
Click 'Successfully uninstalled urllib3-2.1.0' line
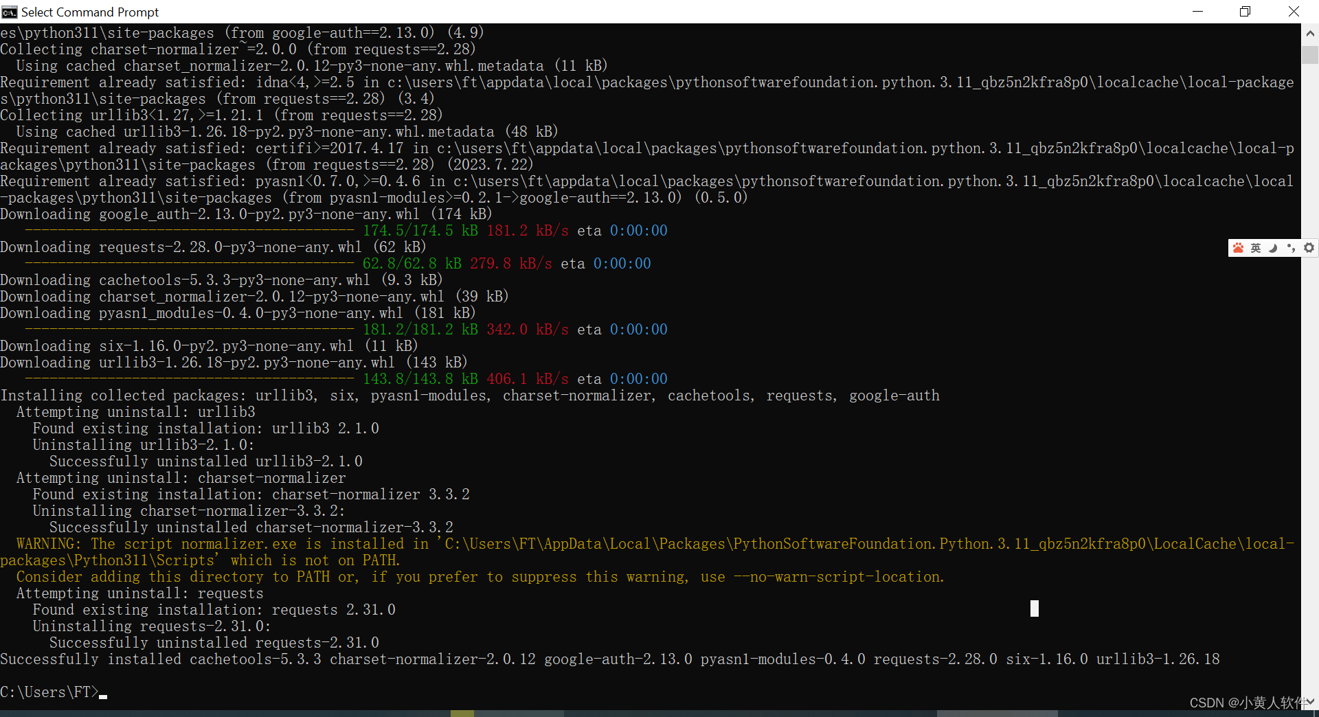point(206,462)
